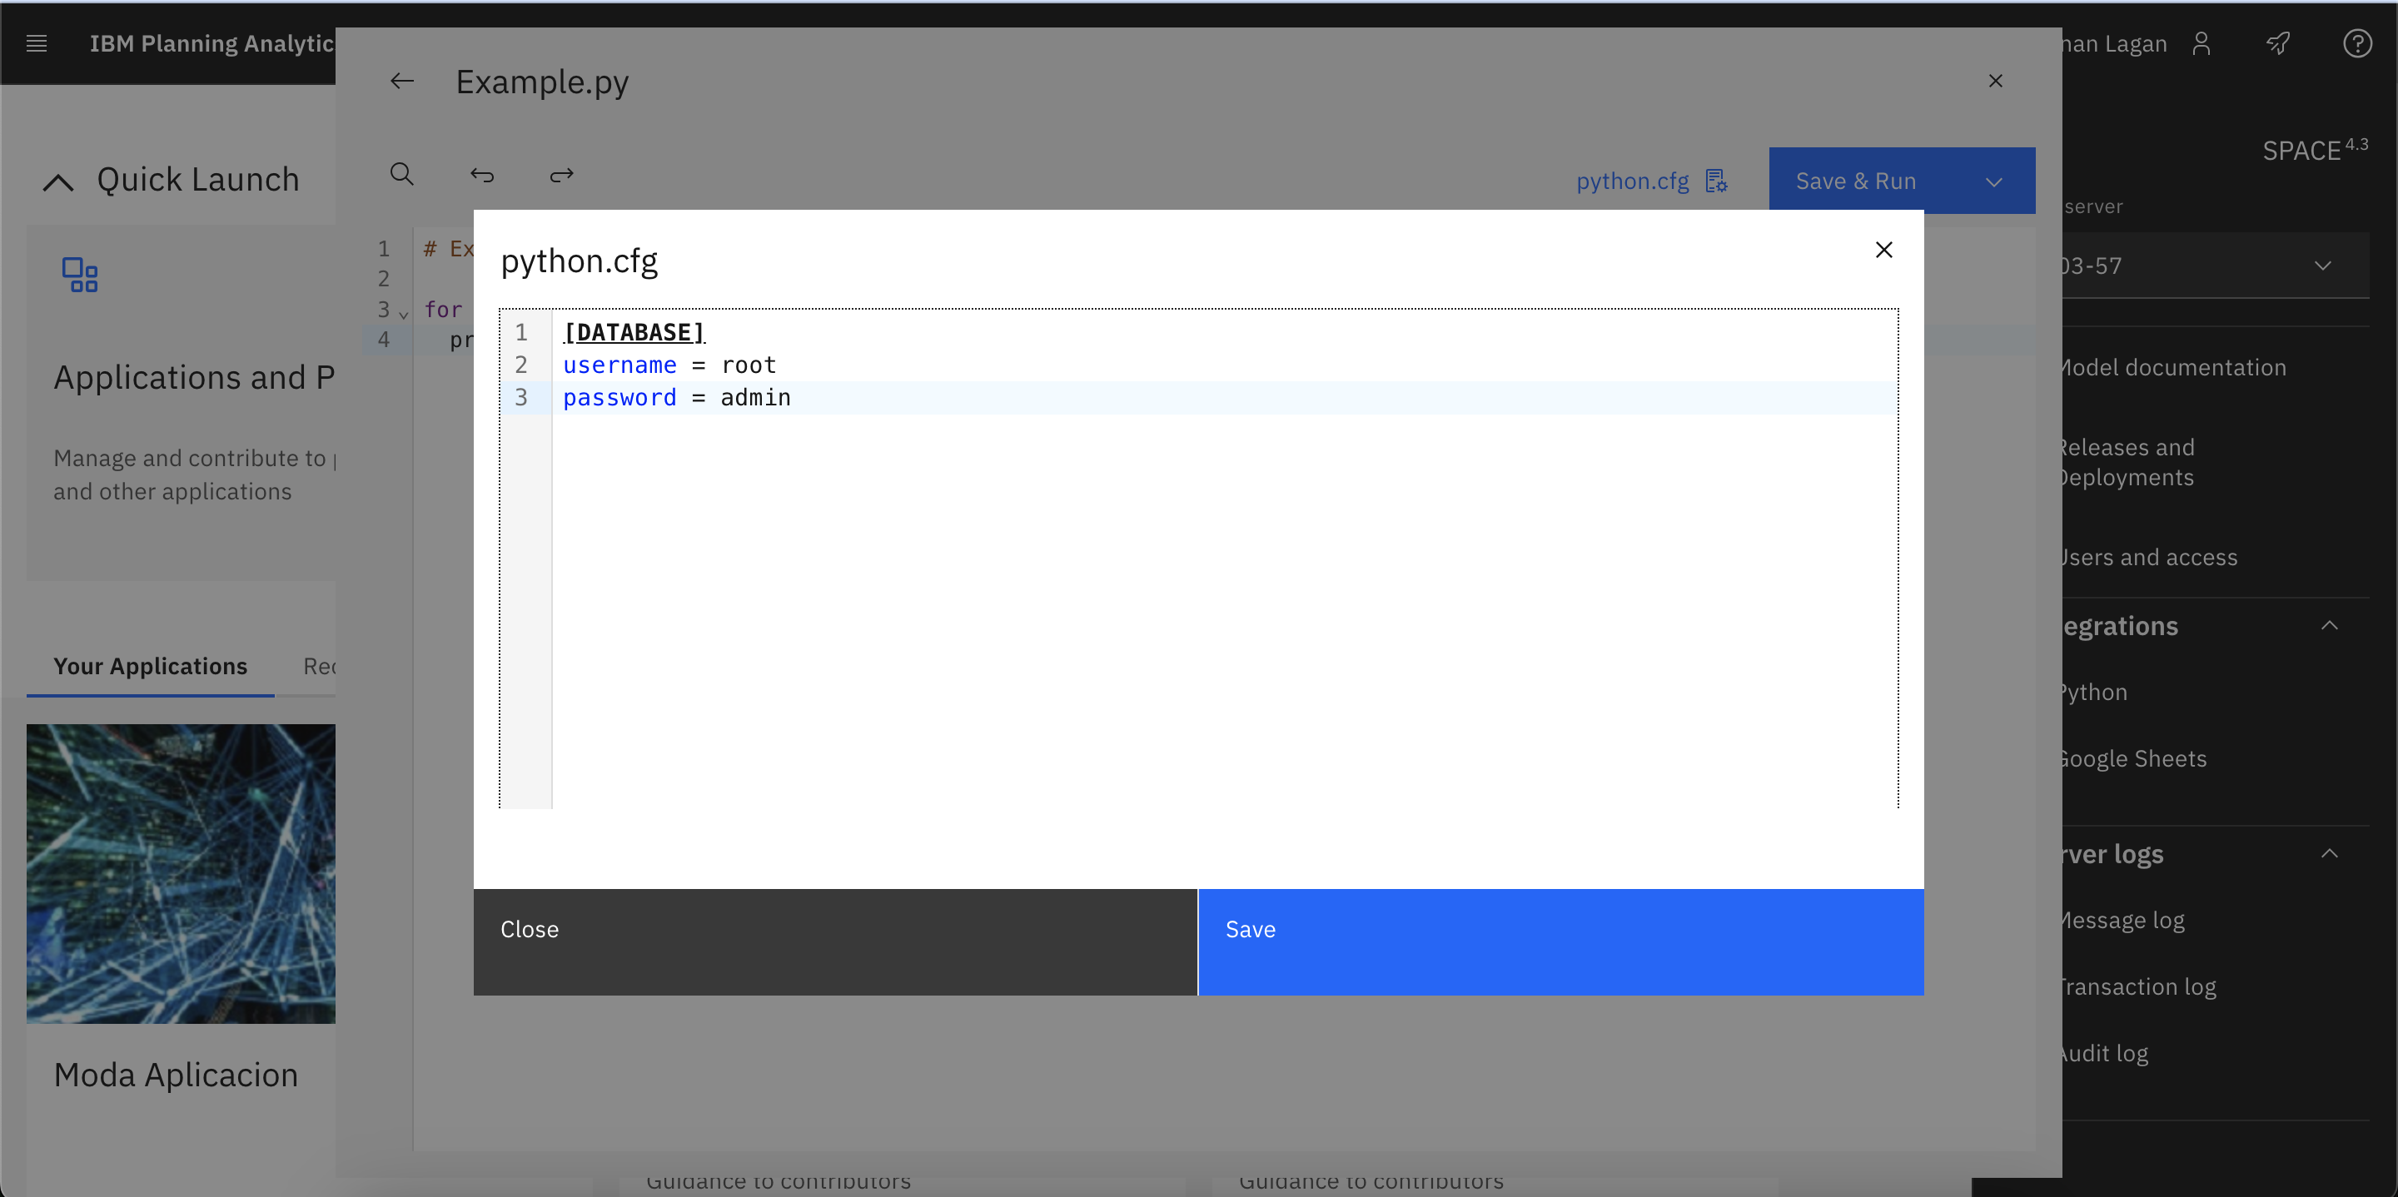Click the undo arrow icon
The width and height of the screenshot is (2398, 1197).
[482, 176]
